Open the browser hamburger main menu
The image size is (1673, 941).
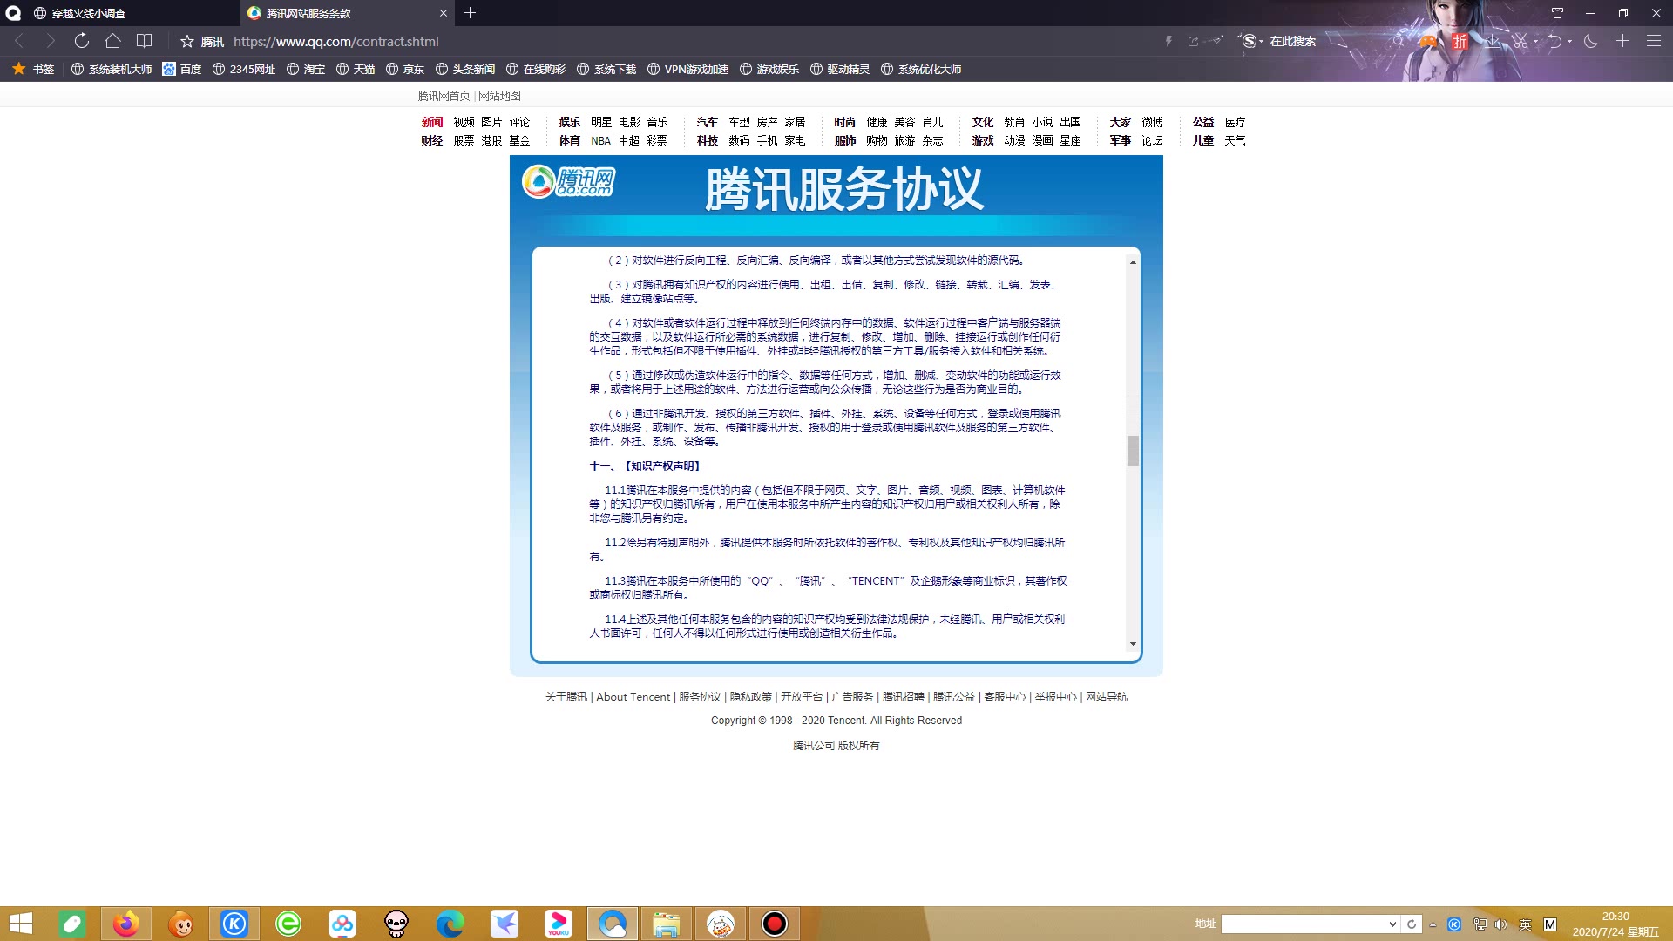[x=1653, y=41]
